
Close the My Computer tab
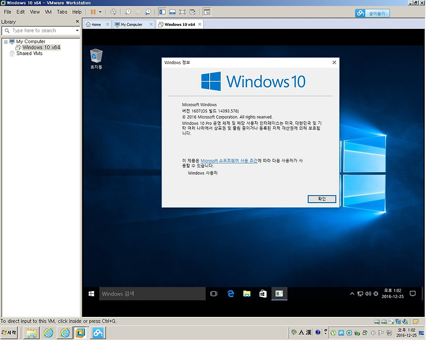pyautogui.click(x=151, y=25)
